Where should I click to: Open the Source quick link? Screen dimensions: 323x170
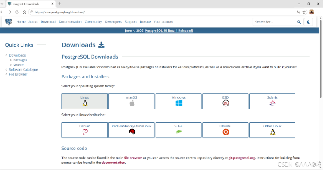pos(18,65)
